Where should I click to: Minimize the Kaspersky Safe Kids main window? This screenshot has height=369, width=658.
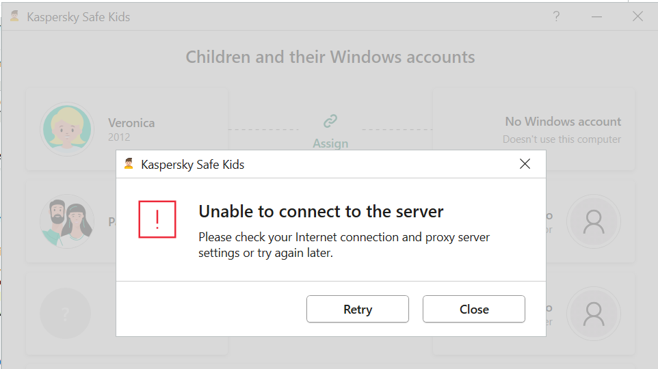[x=597, y=16]
